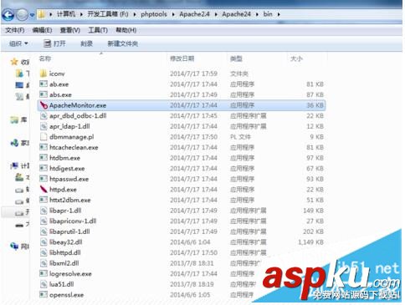Select the logresolve.exe file icon
Viewport: 405px width, 305px height.
pyautogui.click(x=44, y=273)
